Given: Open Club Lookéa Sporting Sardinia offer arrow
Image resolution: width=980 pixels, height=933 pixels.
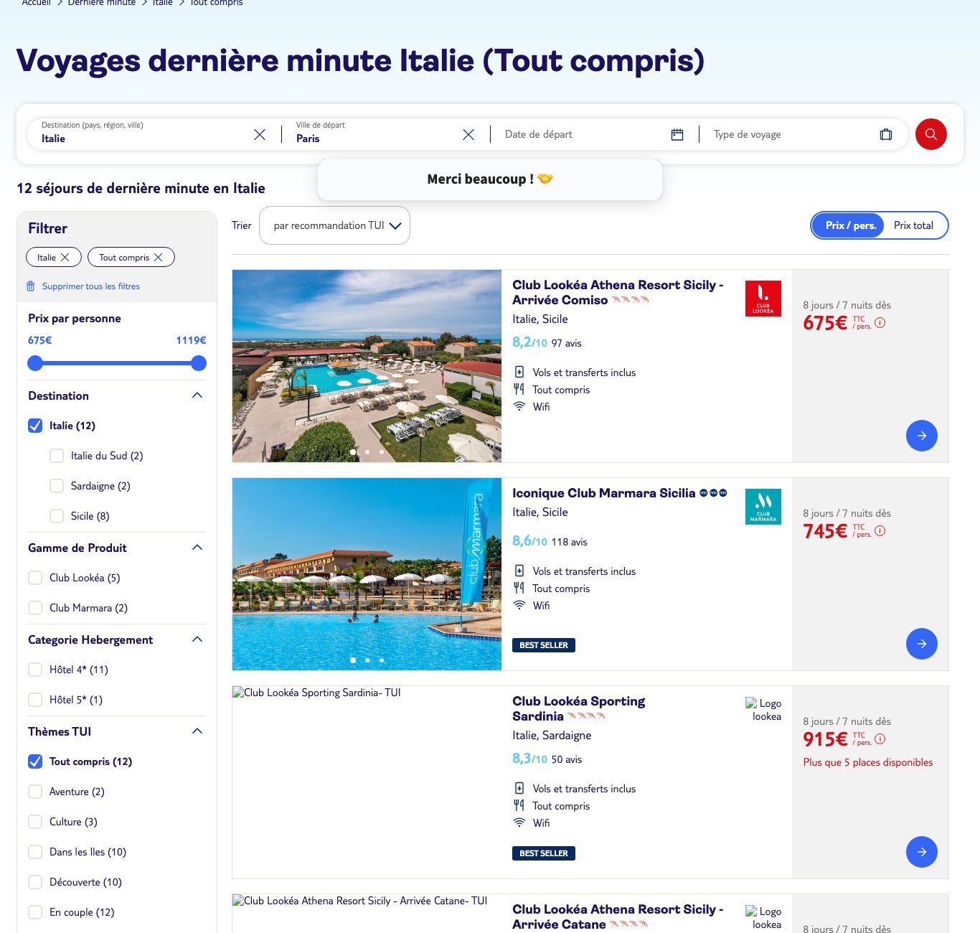Looking at the screenshot, I should click(x=922, y=852).
